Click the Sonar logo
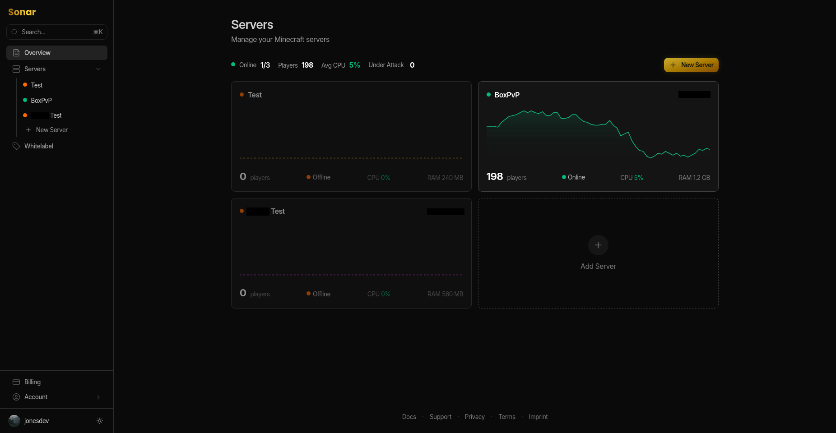 click(22, 12)
